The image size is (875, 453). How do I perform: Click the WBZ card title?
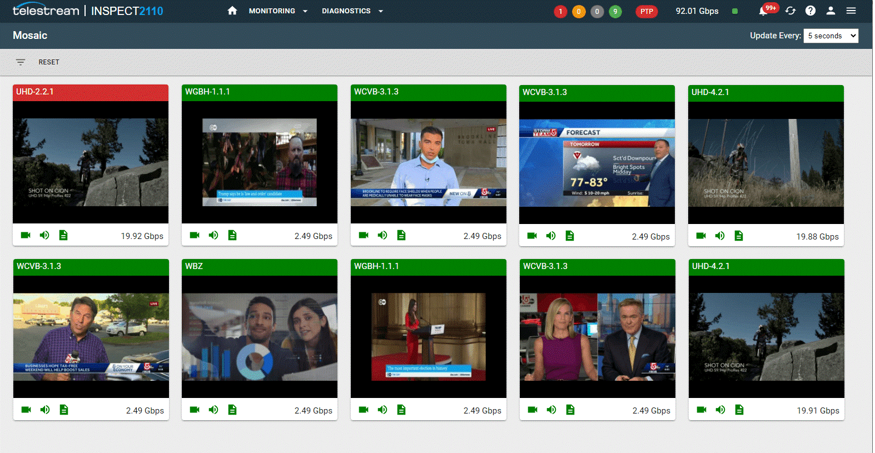pos(194,266)
